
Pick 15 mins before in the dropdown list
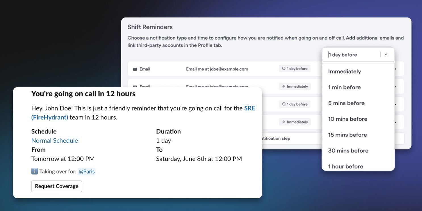[x=347, y=135]
